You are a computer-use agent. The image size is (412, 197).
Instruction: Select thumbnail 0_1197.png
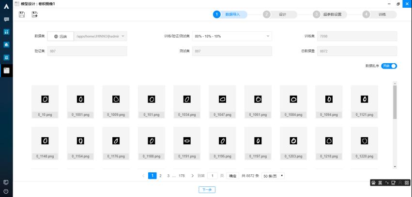click(x=258, y=143)
